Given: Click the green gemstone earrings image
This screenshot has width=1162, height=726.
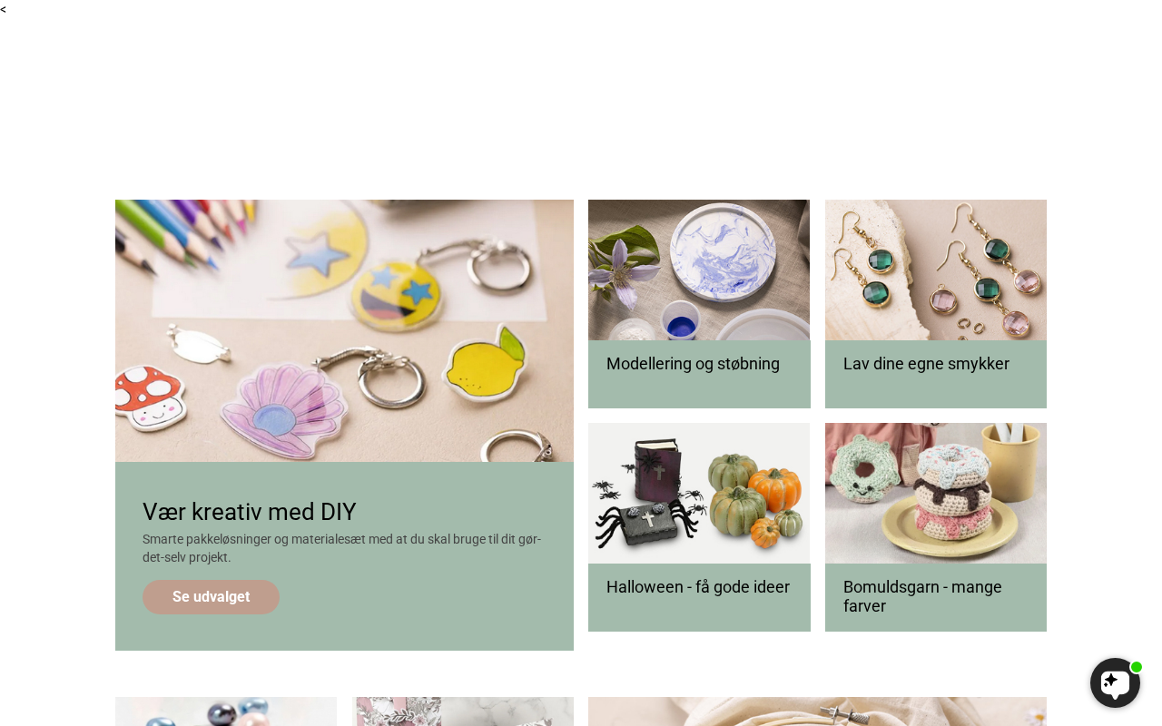Looking at the screenshot, I should tap(936, 270).
